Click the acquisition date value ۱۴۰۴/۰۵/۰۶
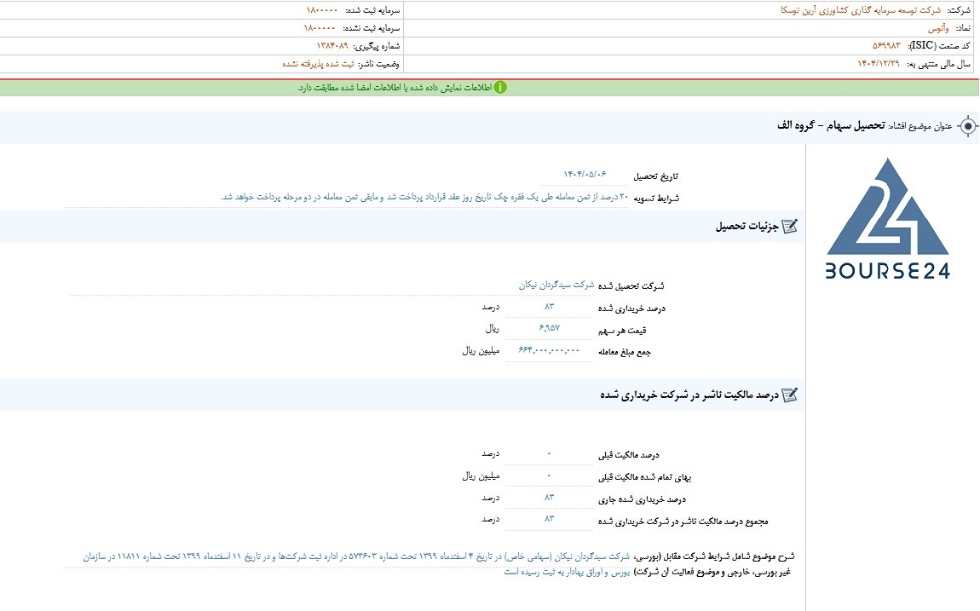The image size is (980, 611). pyautogui.click(x=585, y=175)
